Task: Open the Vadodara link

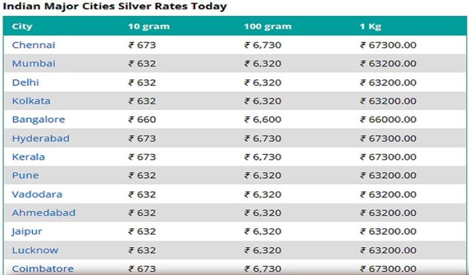Action: tap(37, 194)
